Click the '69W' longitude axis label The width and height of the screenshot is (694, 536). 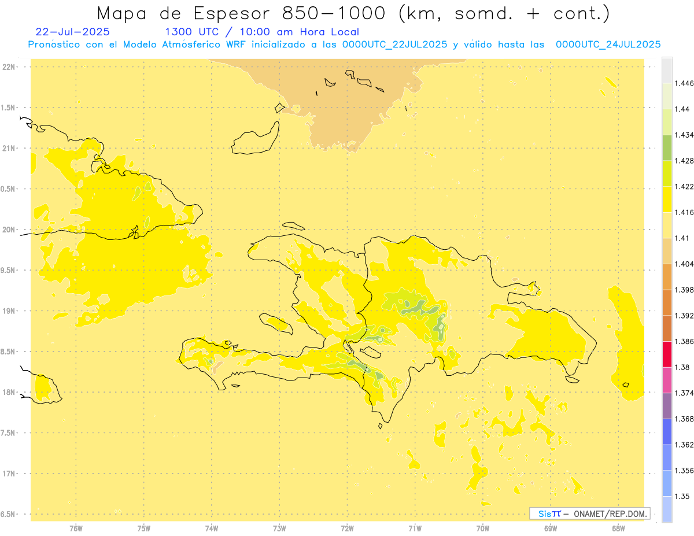point(551,528)
